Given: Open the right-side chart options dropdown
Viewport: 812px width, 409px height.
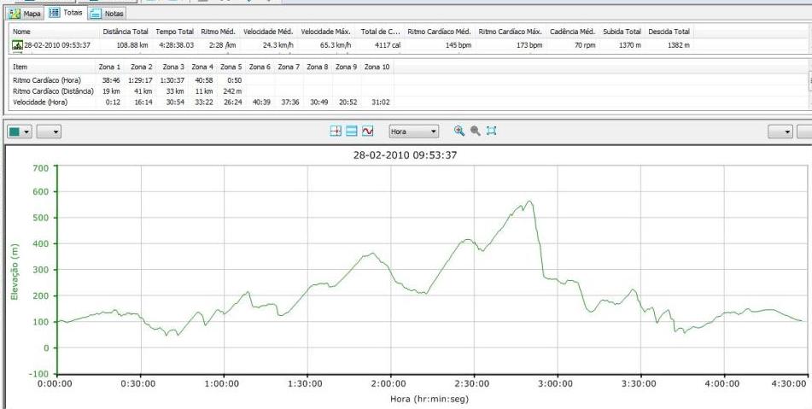Looking at the screenshot, I should (x=780, y=131).
